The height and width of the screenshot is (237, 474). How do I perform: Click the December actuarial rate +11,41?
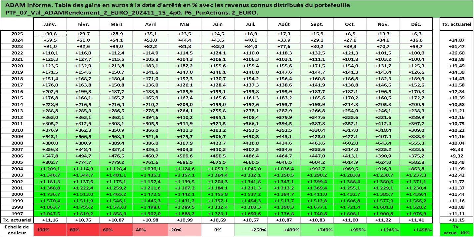tap(416, 220)
